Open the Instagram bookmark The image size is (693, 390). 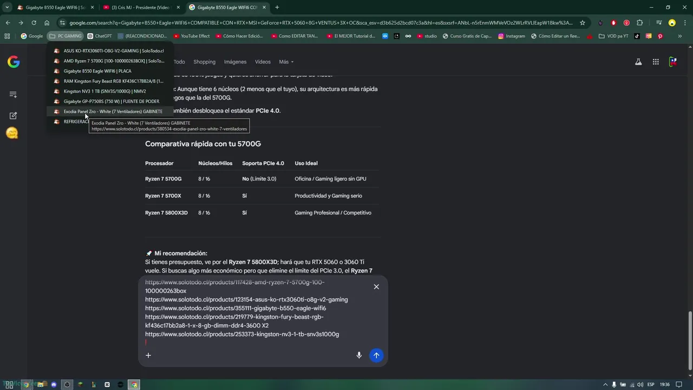(512, 36)
